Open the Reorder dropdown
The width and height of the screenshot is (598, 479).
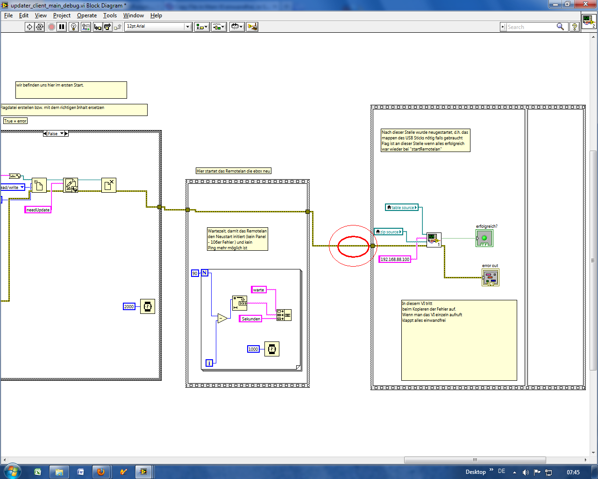237,27
